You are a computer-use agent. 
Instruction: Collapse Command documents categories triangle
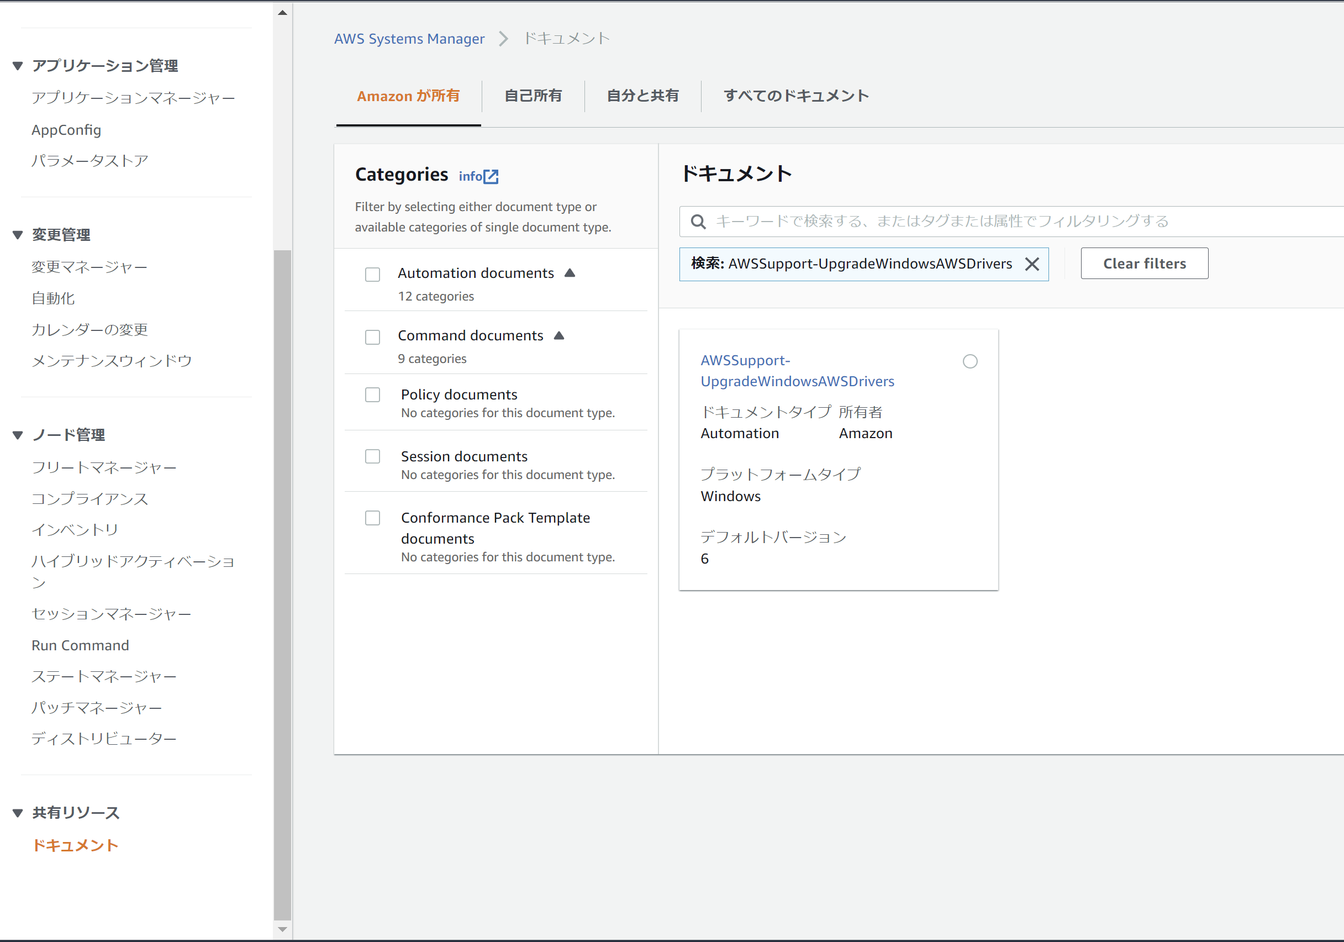tap(559, 335)
